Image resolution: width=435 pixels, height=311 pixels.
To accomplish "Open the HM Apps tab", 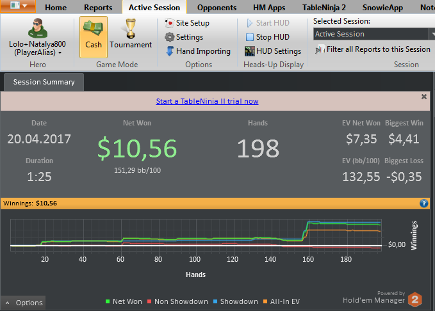I will pyautogui.click(x=269, y=8).
